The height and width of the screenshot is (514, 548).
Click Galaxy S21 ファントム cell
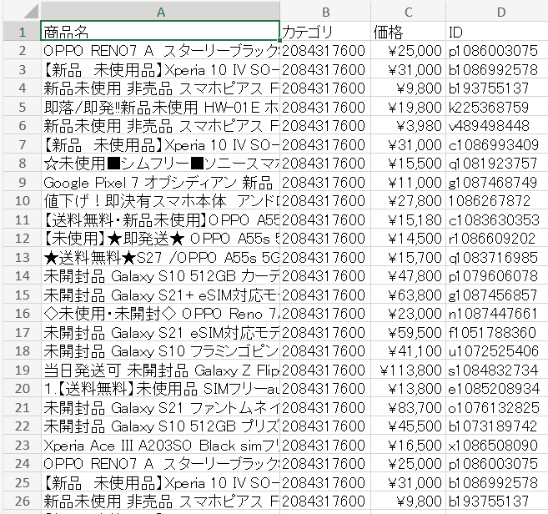160,407
